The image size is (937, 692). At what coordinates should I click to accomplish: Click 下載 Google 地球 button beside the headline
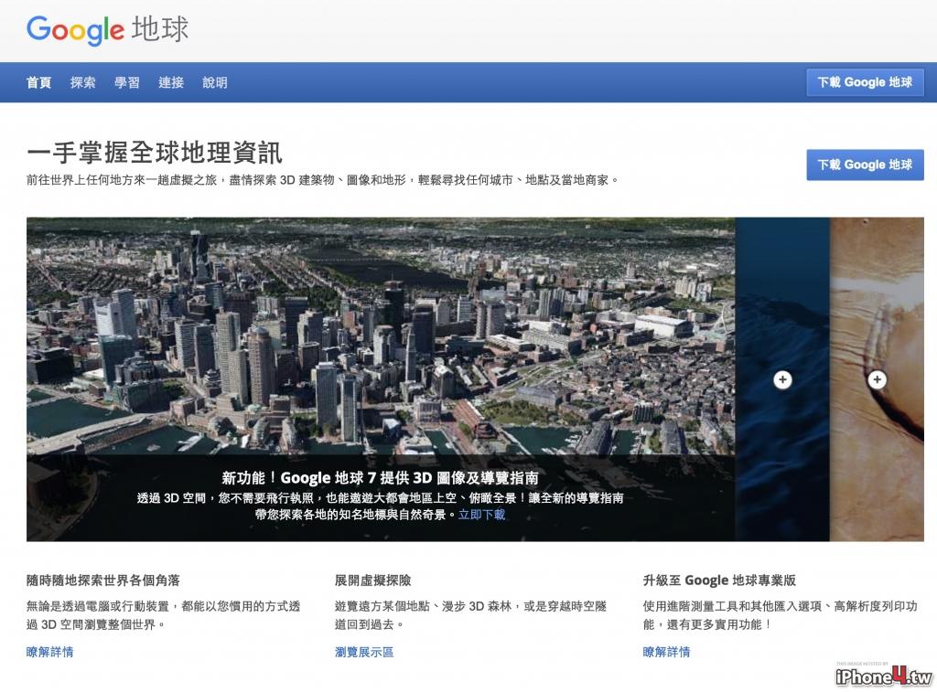[865, 165]
